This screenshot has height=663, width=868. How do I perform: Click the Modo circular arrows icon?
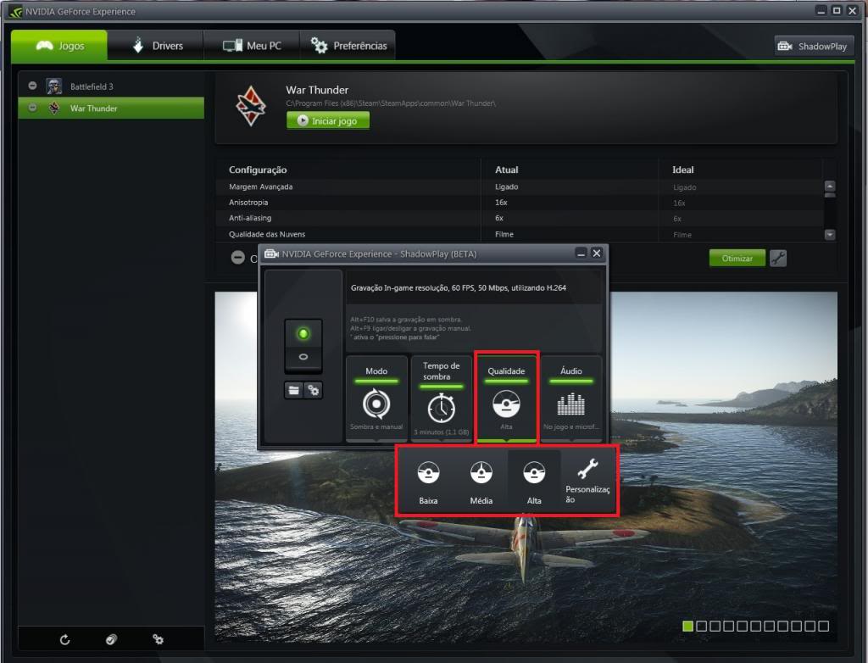376,404
